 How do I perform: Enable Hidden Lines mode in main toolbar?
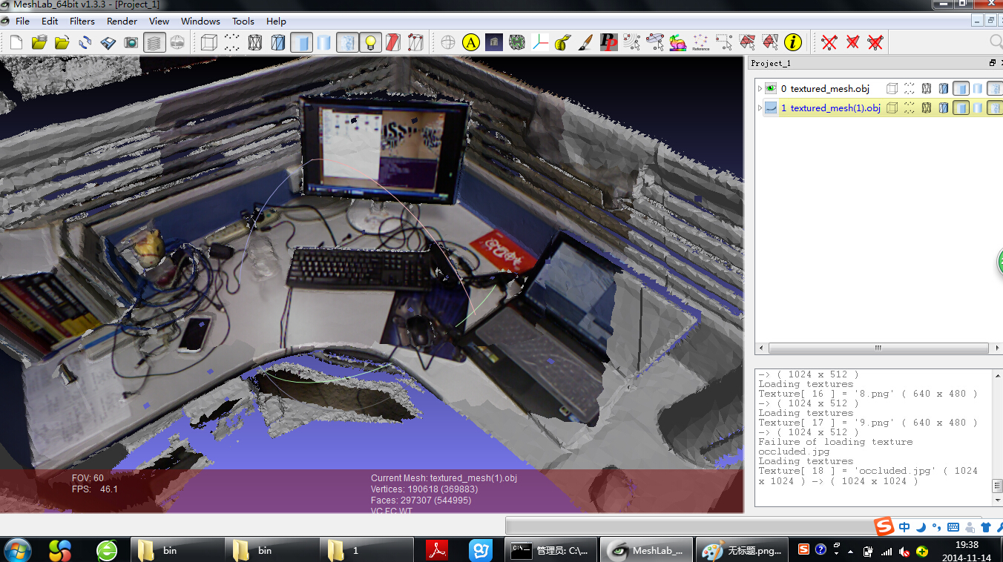point(278,42)
